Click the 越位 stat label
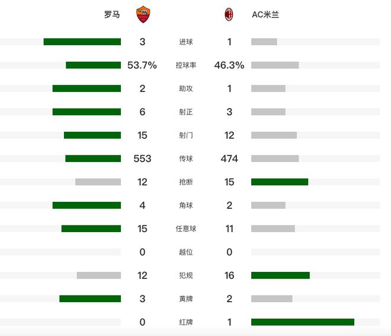This screenshot has height=336, width=391. click(x=186, y=252)
